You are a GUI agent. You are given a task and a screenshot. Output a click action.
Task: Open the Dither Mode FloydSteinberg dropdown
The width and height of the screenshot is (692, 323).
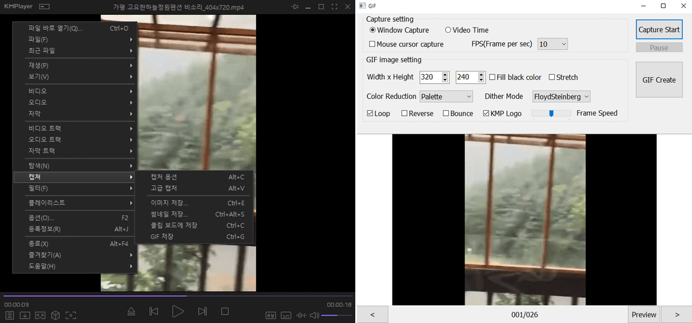click(561, 97)
